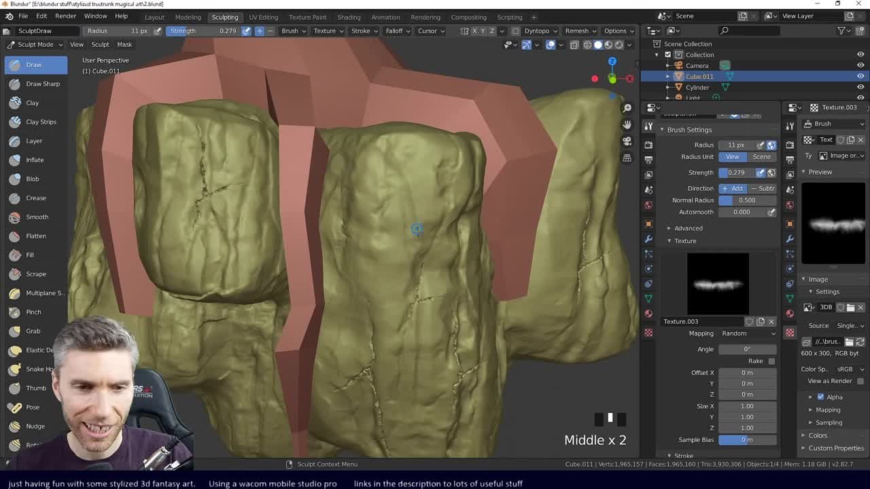Viewport: 870px width, 489px height.
Task: Select the Grab brush tool
Action: pos(33,331)
